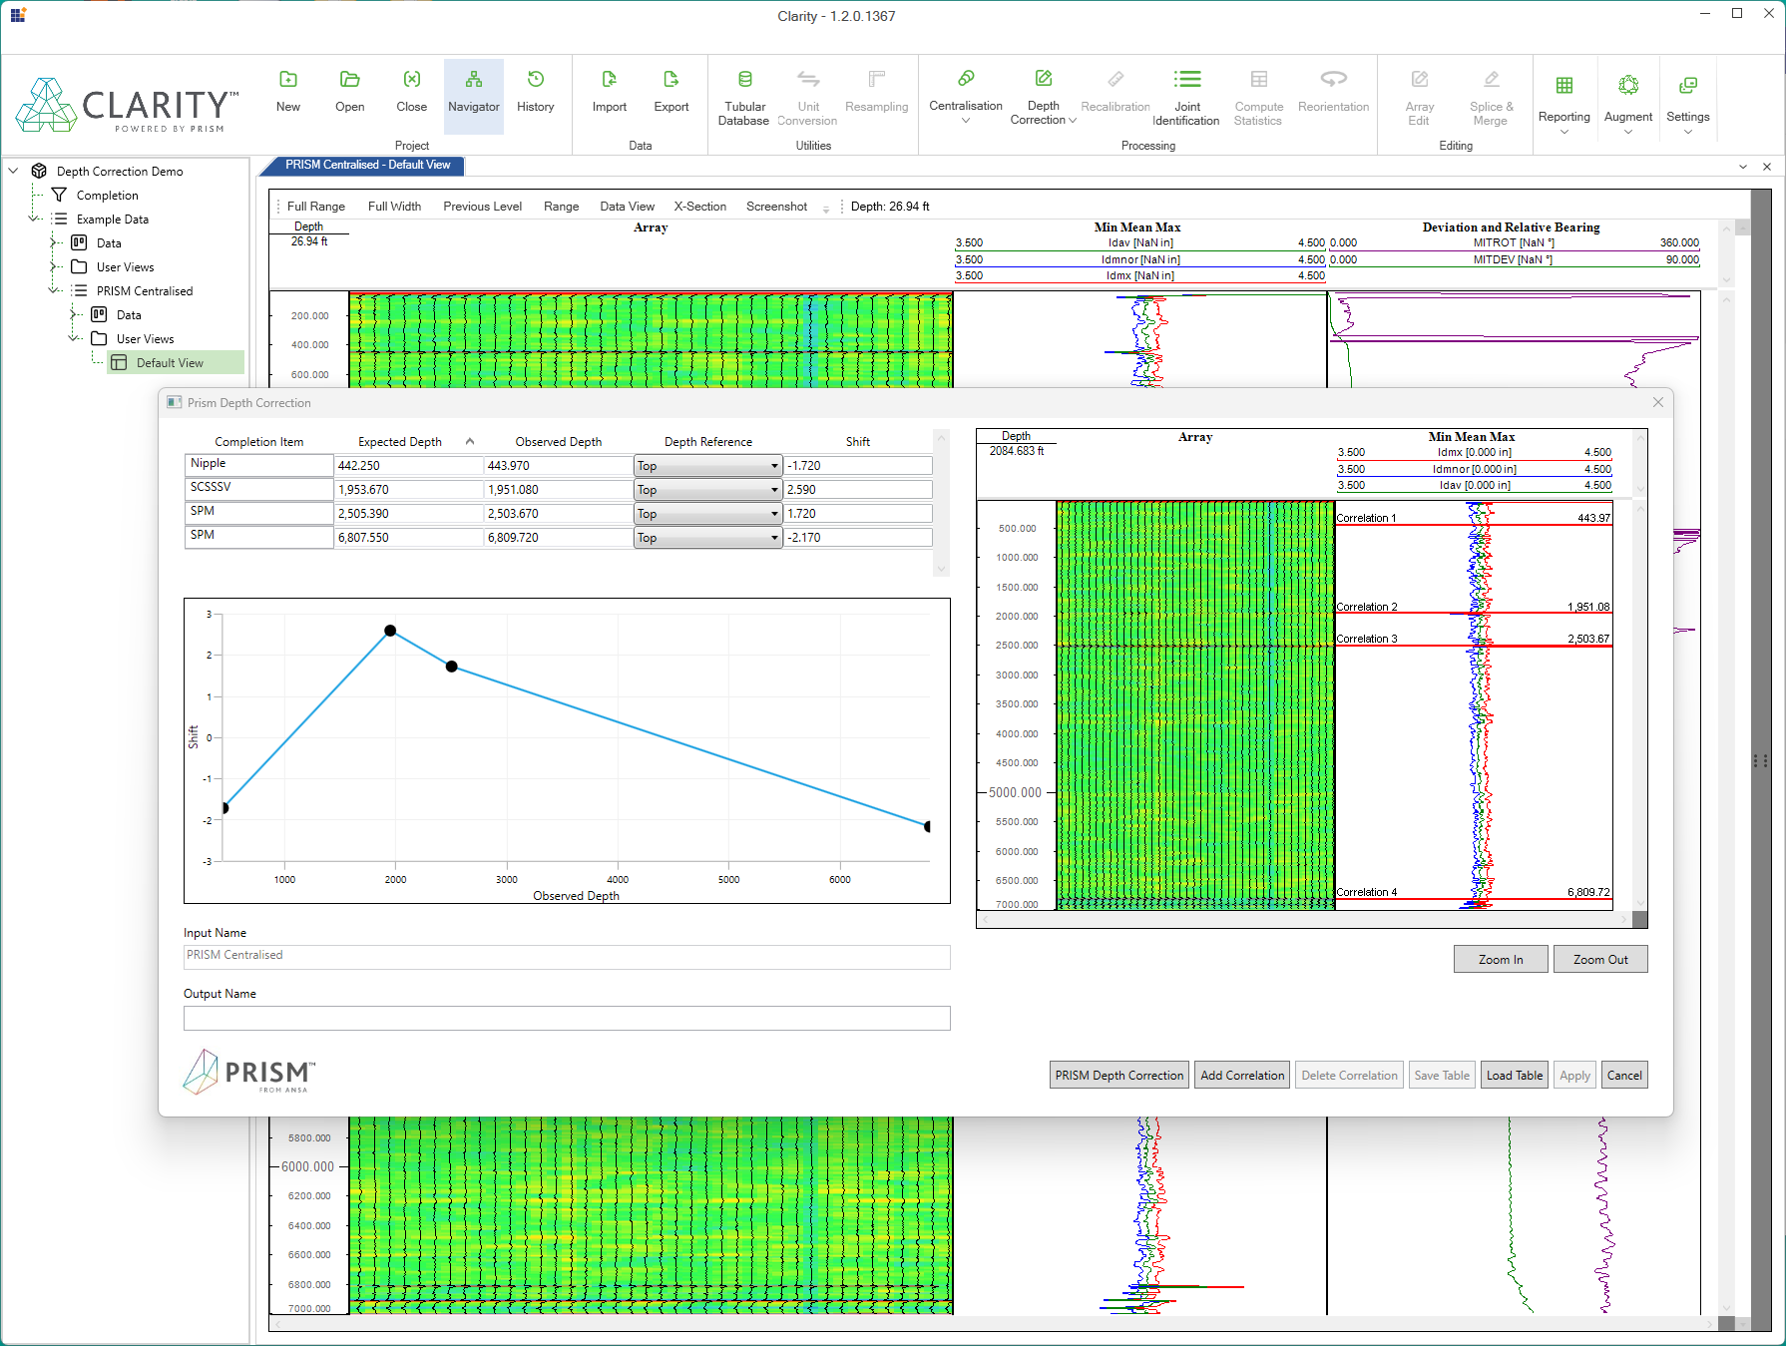Click the PRISM Depth Correction button
The height and width of the screenshot is (1346, 1786).
tap(1118, 1076)
